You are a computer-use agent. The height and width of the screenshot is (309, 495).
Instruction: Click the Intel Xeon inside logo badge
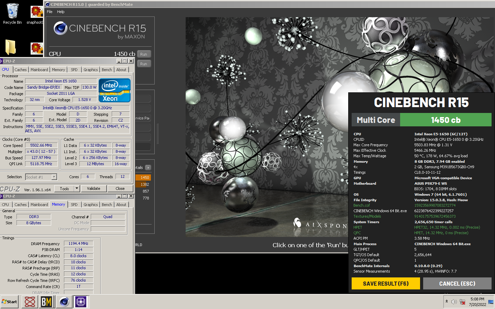coord(114,90)
